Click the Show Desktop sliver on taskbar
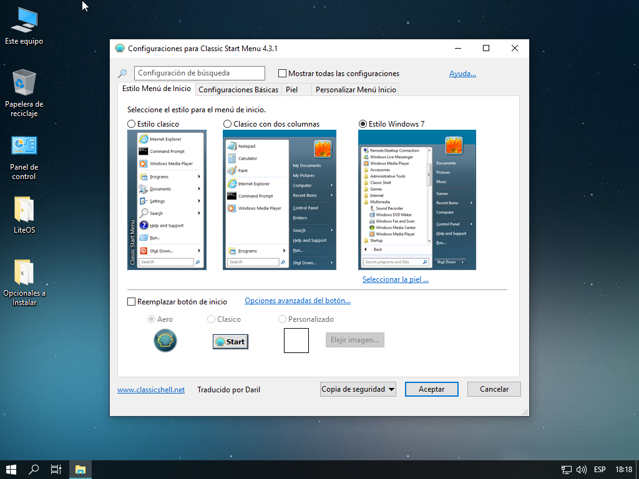 pos(637,470)
